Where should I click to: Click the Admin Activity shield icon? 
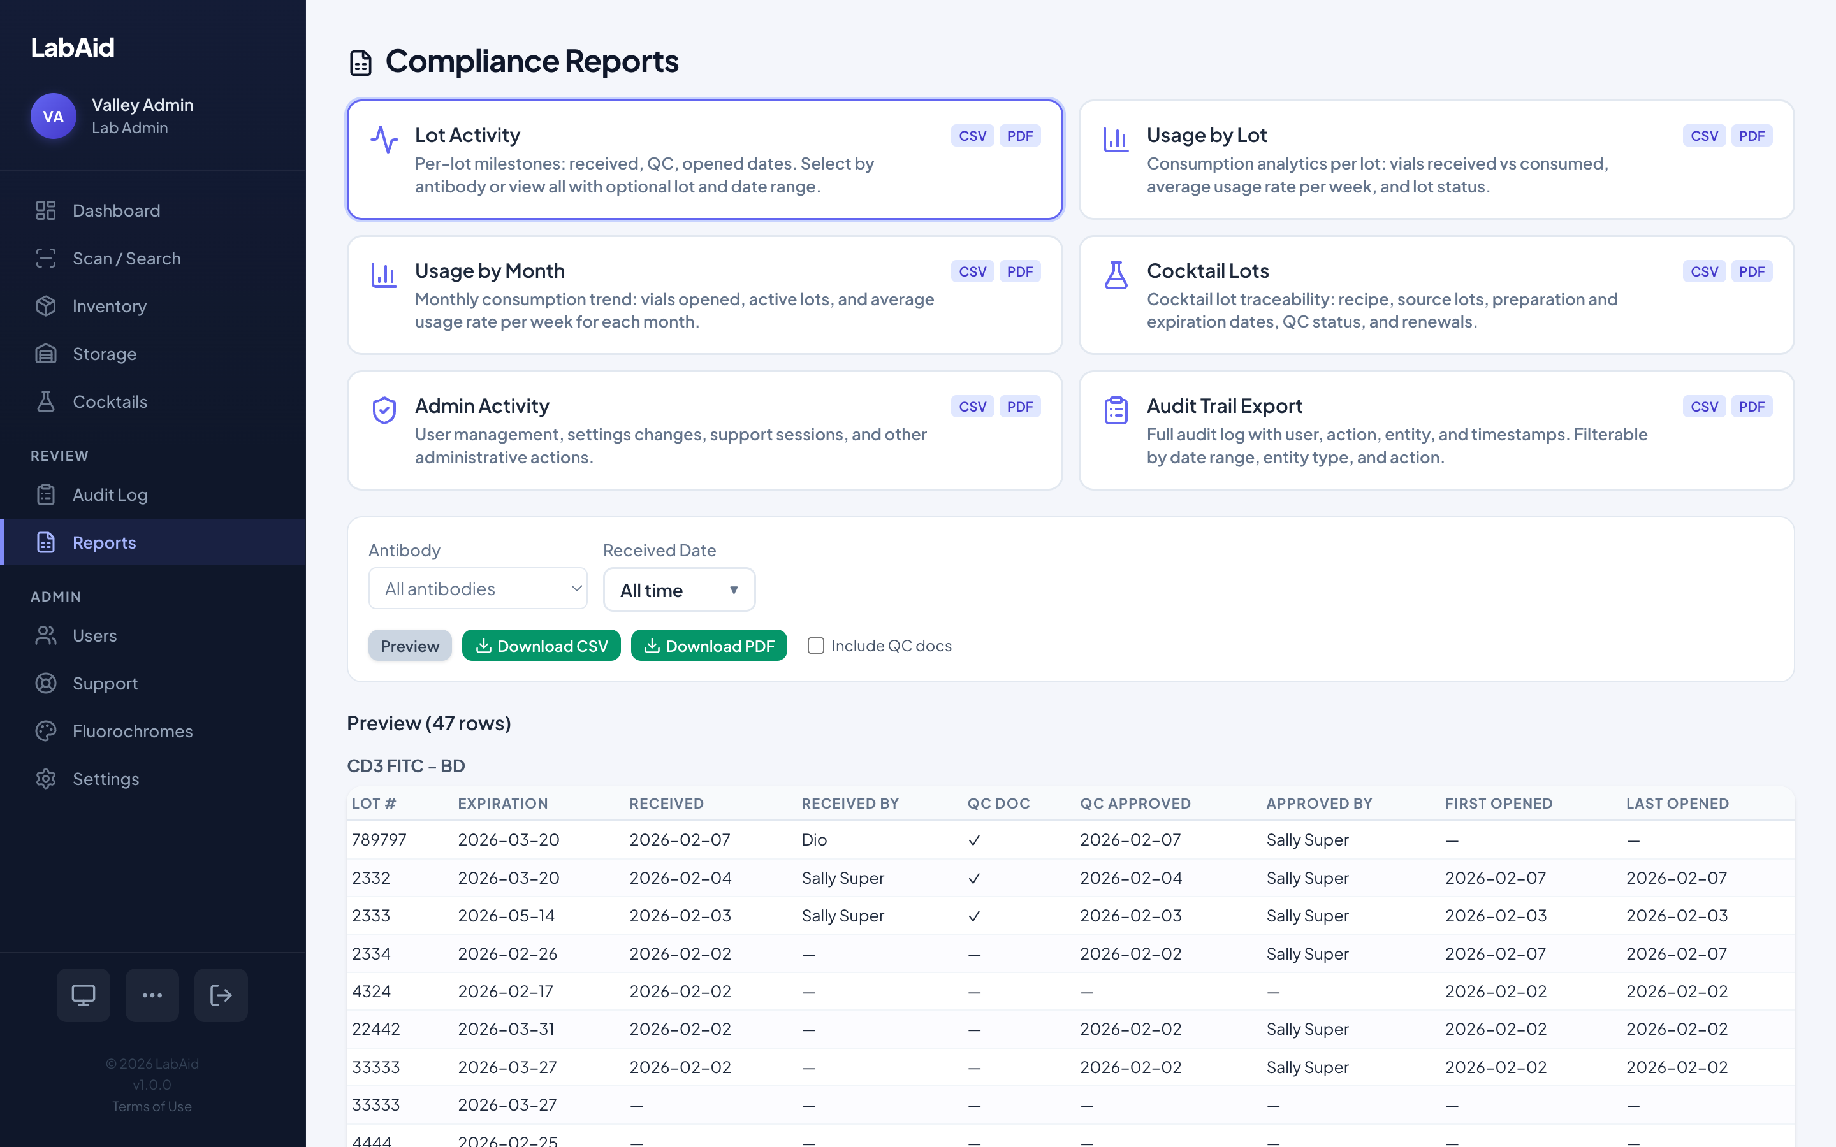[384, 410]
